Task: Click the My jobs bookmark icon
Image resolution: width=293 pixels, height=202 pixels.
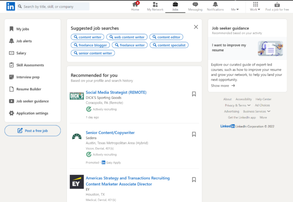Action: (11, 29)
